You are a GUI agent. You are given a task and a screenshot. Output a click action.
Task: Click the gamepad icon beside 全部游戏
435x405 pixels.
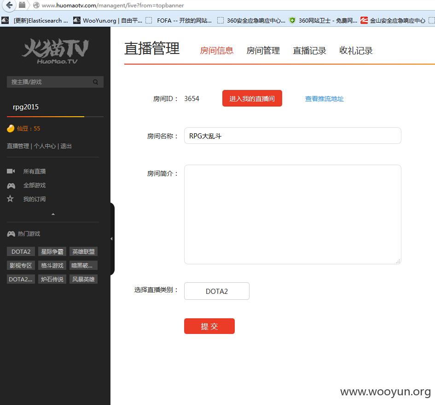click(x=11, y=185)
